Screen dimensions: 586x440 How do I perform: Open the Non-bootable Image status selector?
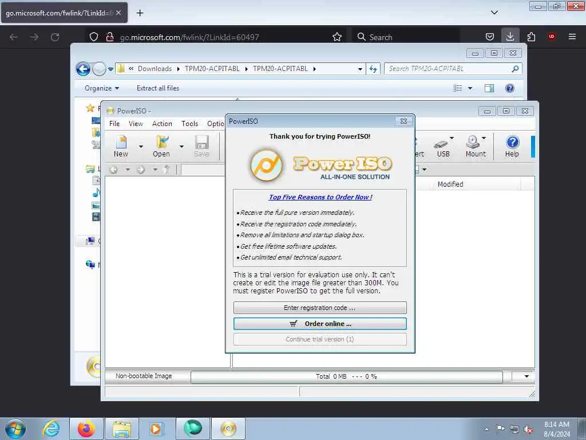coord(144,376)
